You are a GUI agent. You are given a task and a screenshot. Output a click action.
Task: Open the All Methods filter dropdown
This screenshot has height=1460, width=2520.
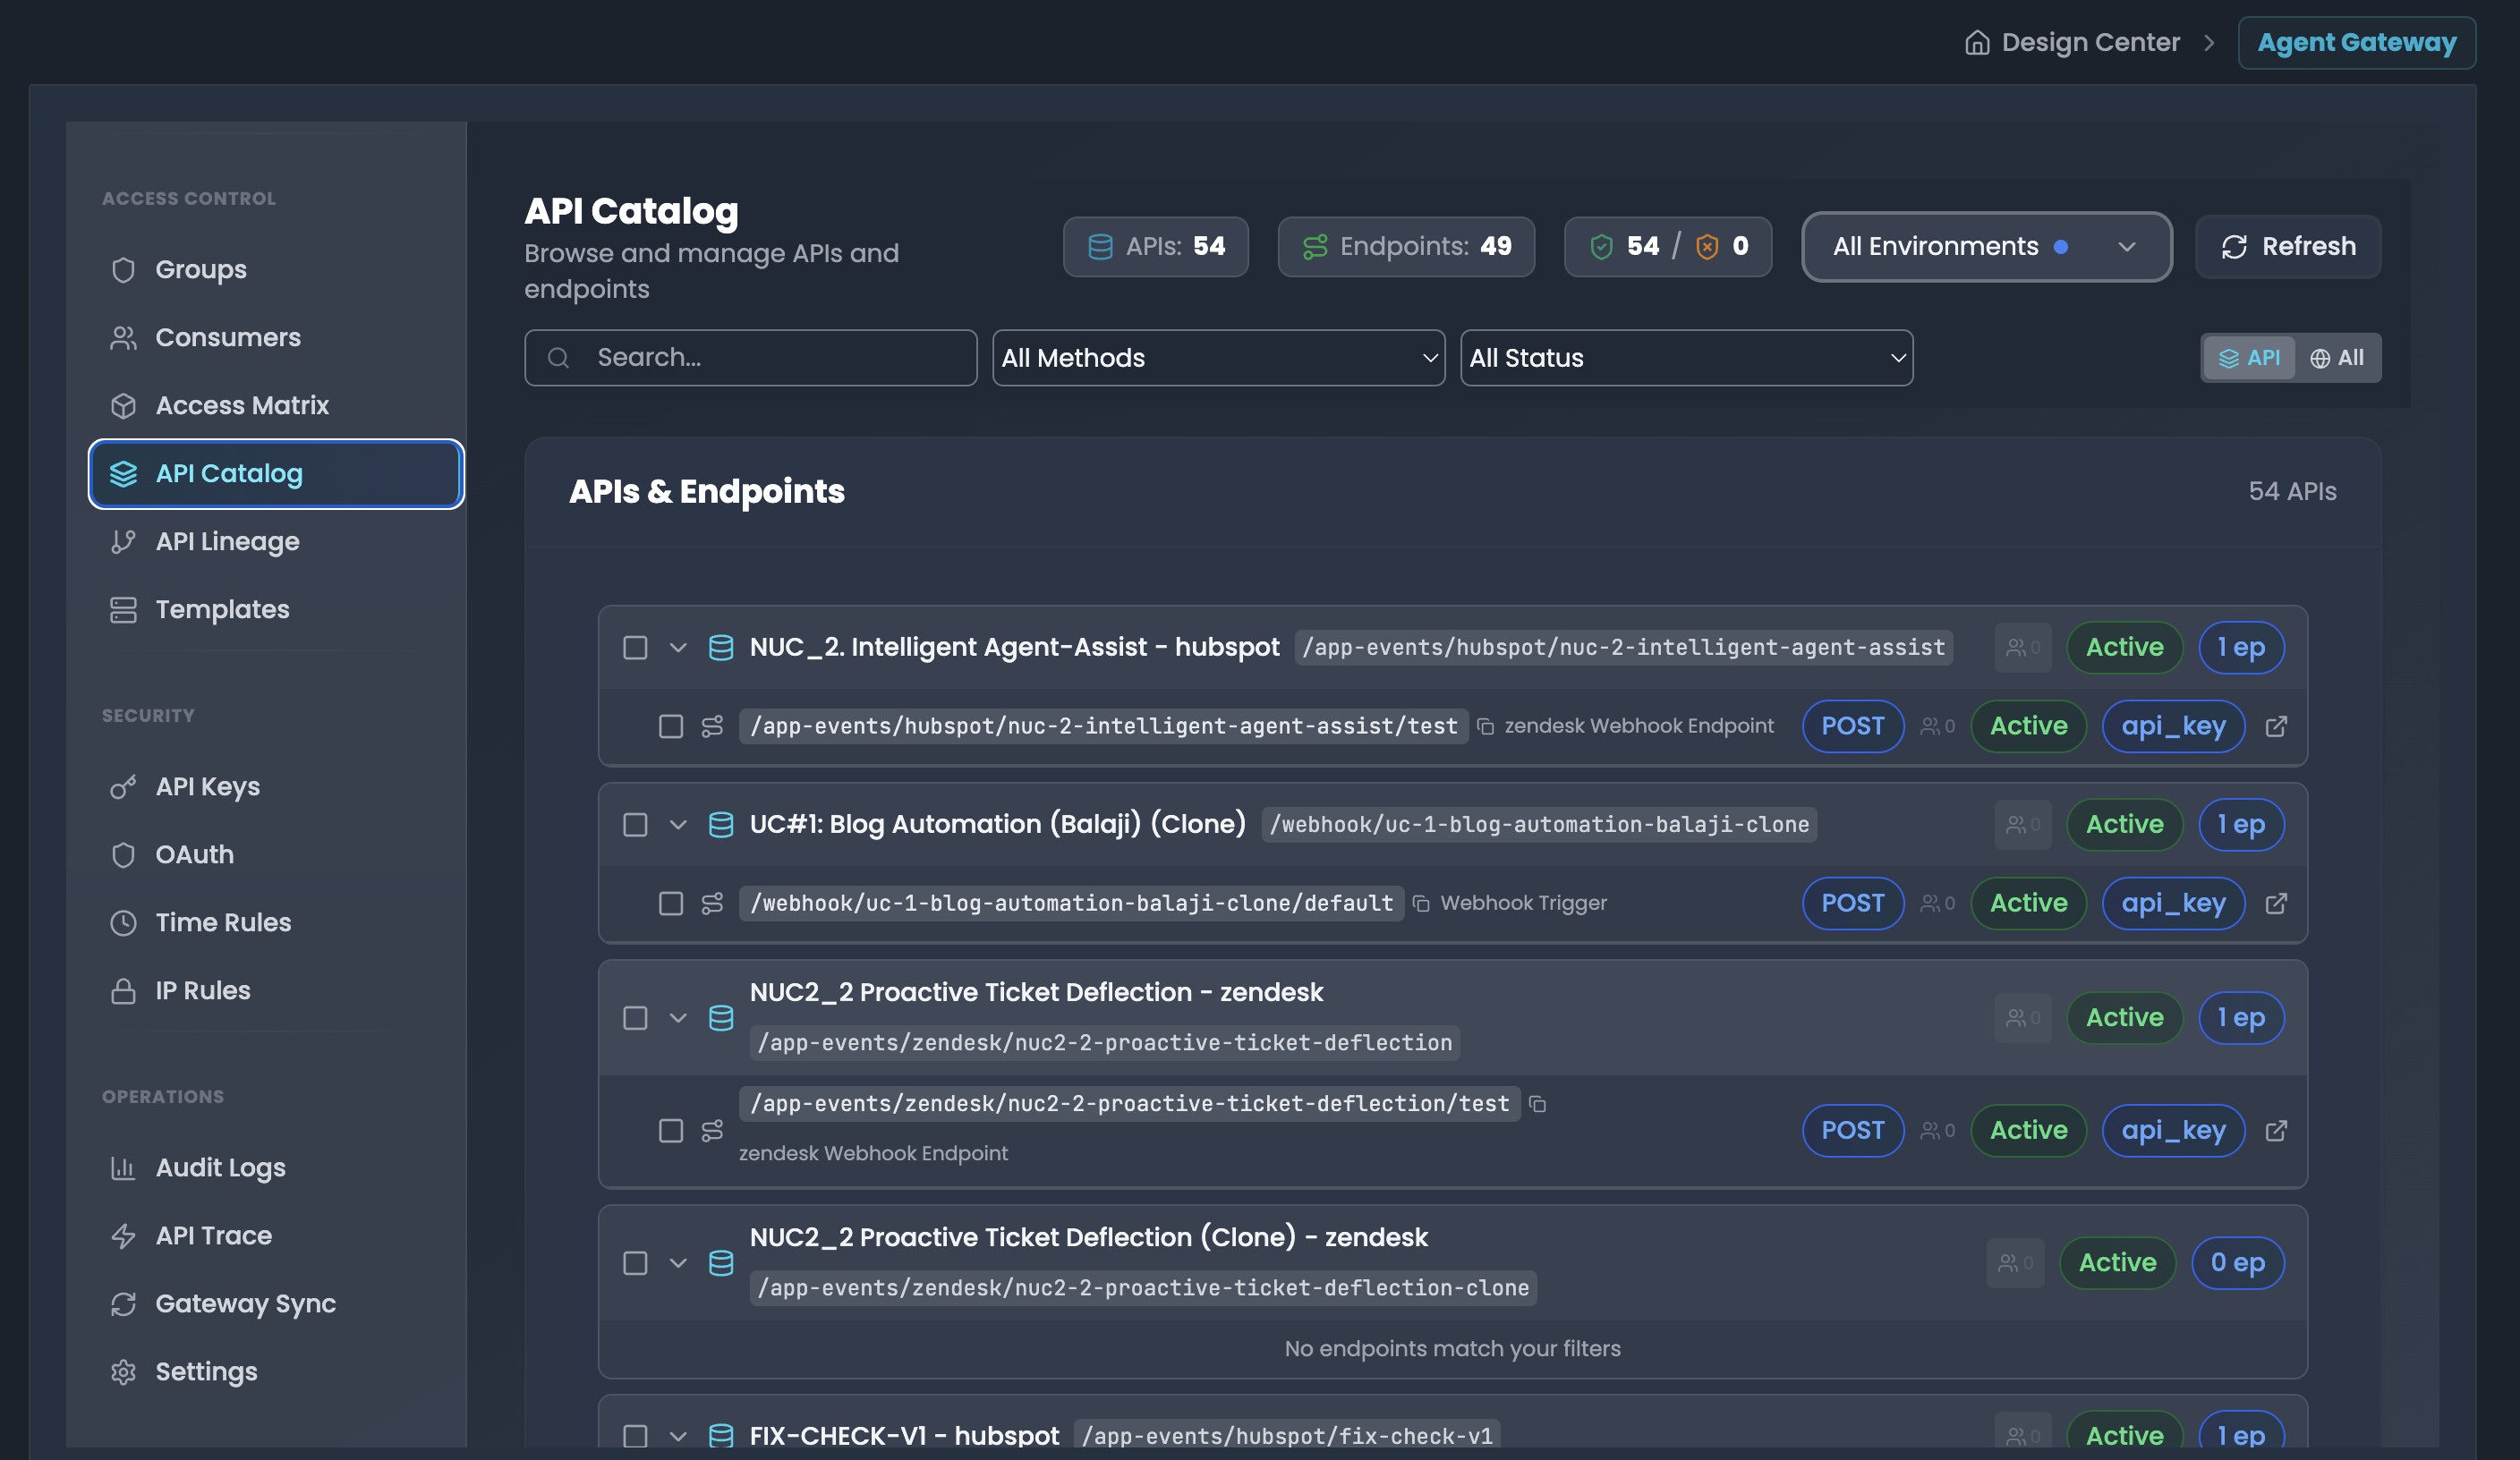click(x=1218, y=358)
